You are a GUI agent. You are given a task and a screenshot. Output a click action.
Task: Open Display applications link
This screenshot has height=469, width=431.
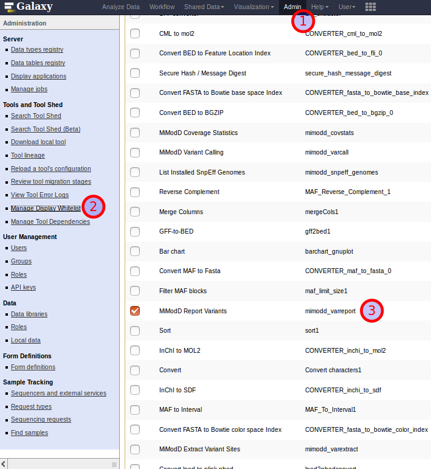(x=38, y=76)
